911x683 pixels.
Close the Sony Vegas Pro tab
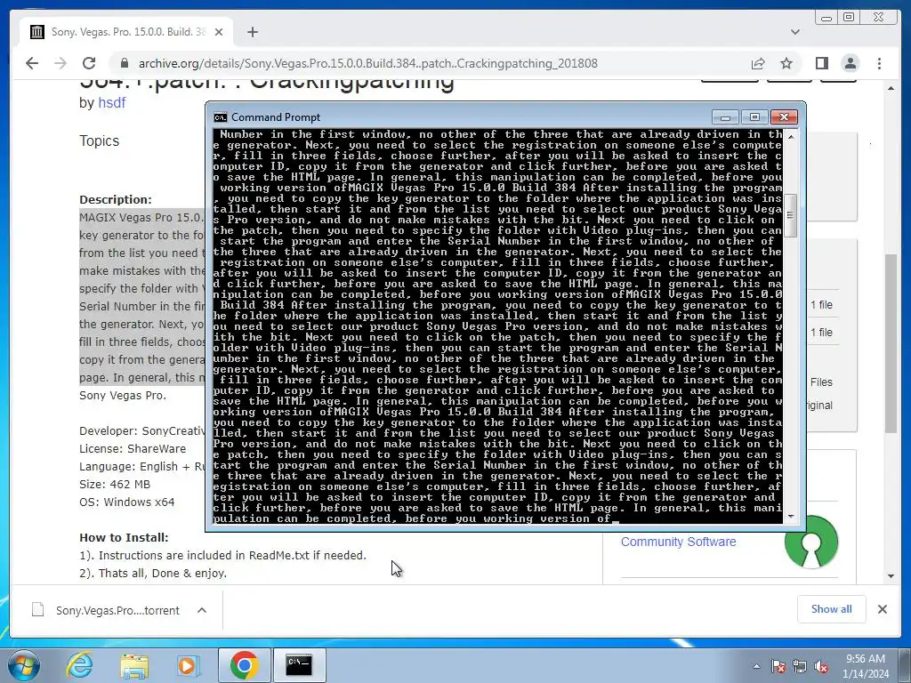pos(219,32)
